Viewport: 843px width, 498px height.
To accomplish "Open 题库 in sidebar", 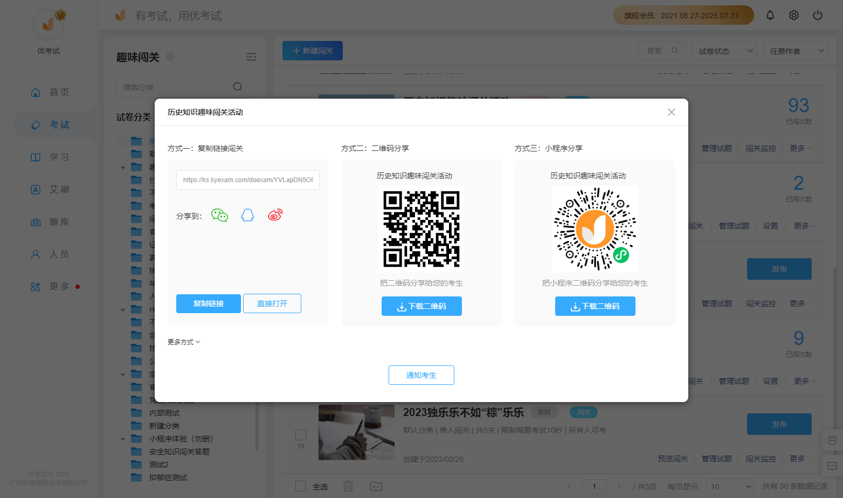I will pos(50,222).
